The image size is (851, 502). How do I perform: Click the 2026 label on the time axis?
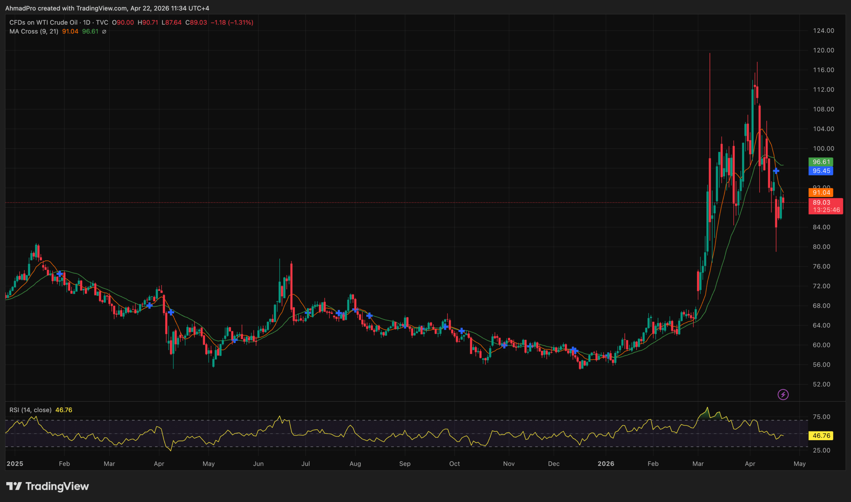606,463
